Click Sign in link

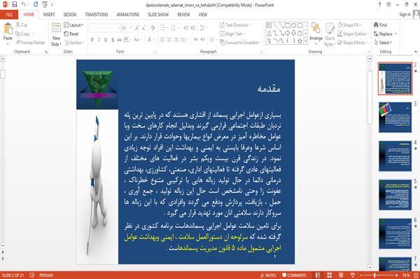click(x=405, y=15)
